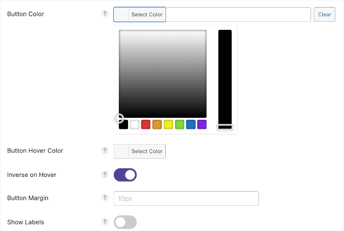This screenshot has height=231, width=344.
Task: Click help icon next to Button Color
Action: pos(105,14)
